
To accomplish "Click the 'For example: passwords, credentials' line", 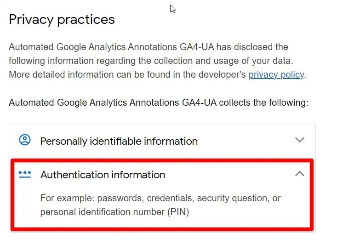I will (160, 198).
